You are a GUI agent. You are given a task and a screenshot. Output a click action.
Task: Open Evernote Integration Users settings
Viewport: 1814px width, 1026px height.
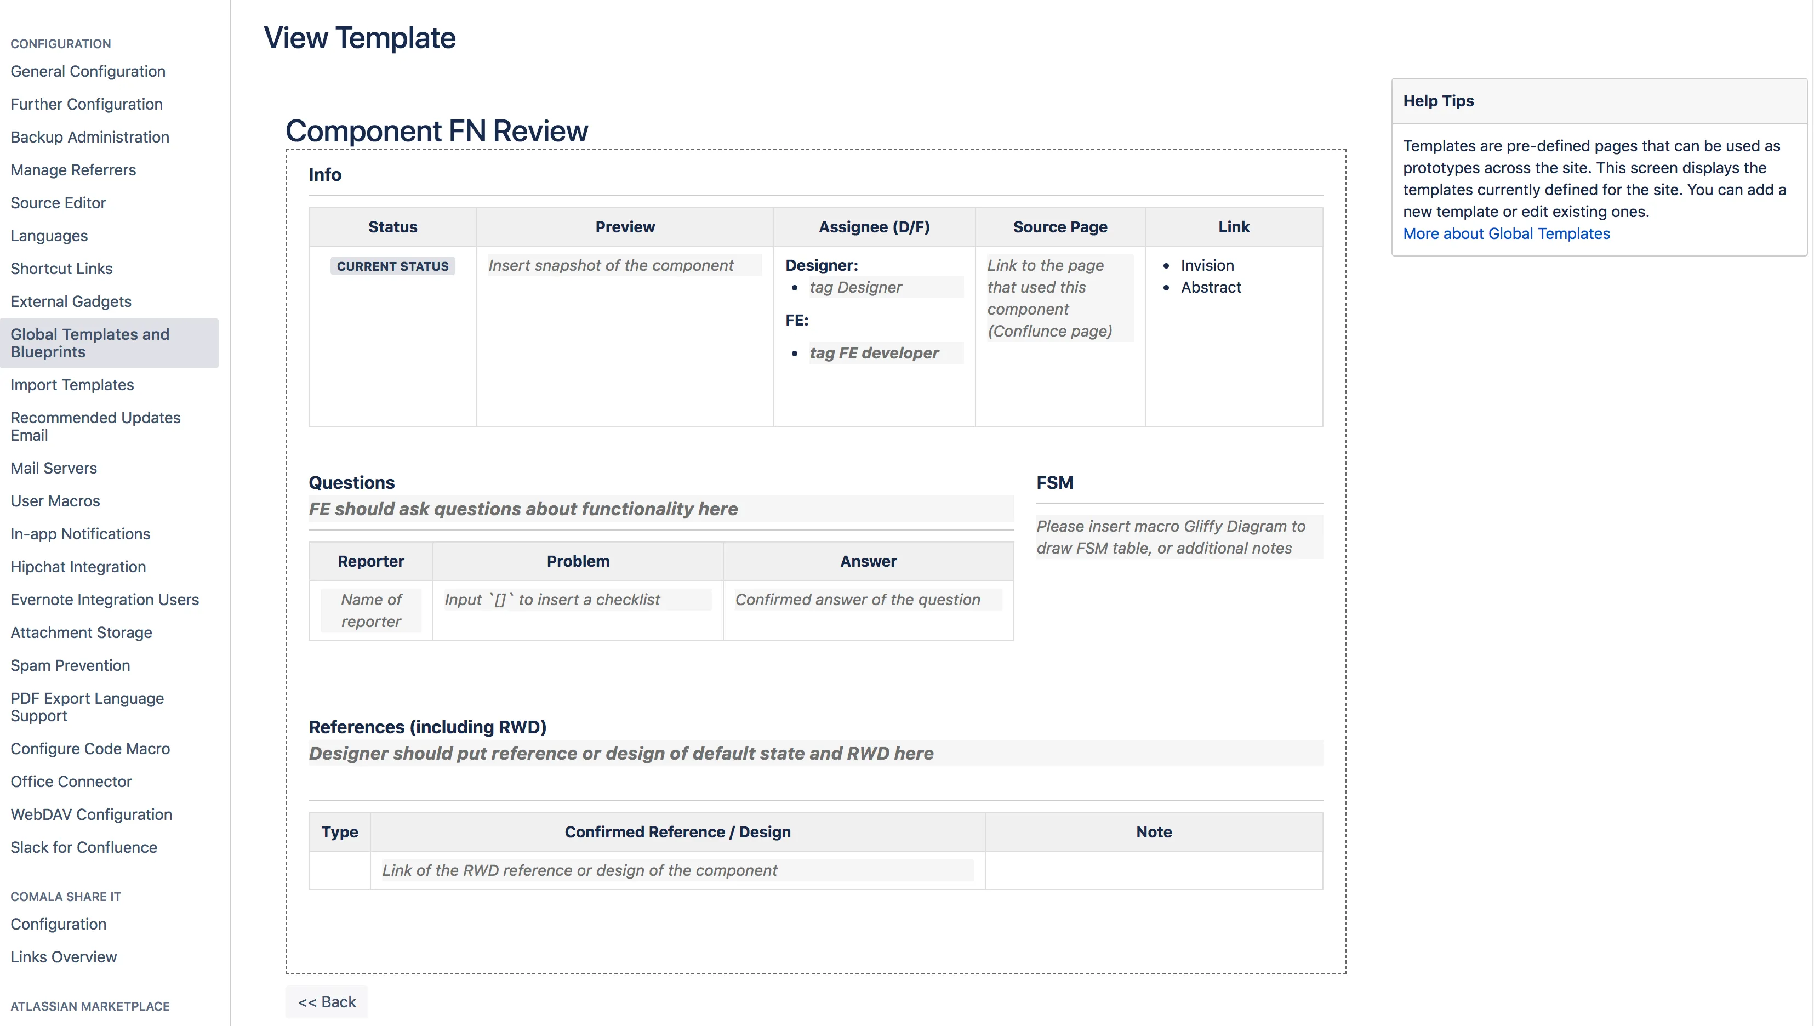click(105, 598)
